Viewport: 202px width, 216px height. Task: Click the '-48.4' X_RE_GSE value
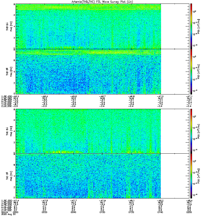point(189,201)
